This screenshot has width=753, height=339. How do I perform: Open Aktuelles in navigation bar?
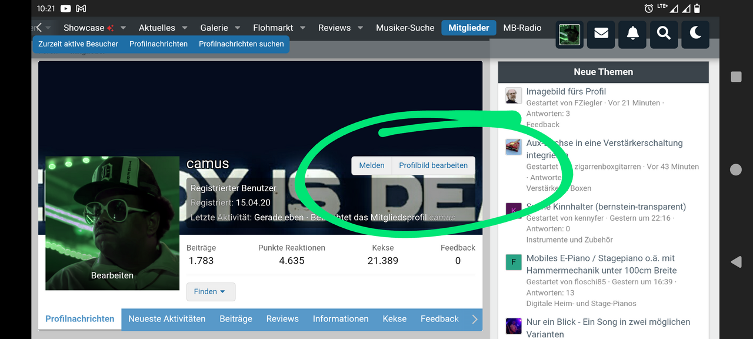pos(157,28)
